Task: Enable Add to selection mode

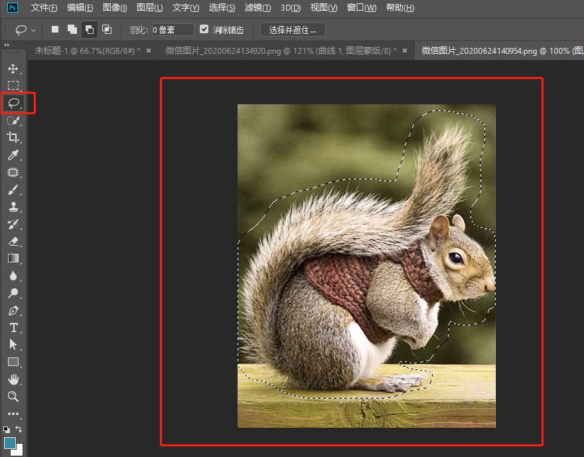Action: [72, 29]
